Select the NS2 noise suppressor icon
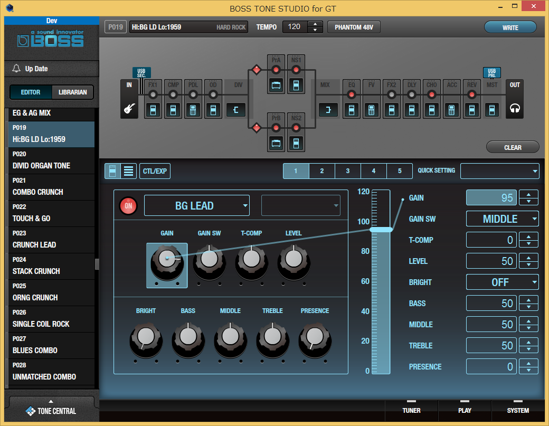The image size is (549, 426). pos(296,143)
